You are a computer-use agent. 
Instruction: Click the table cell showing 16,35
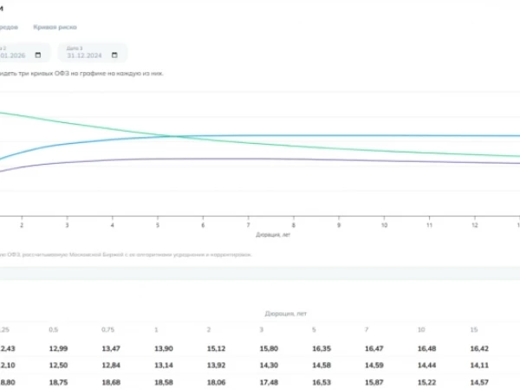click(322, 349)
